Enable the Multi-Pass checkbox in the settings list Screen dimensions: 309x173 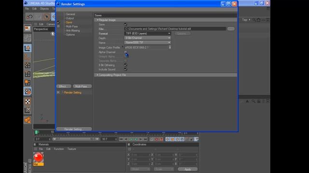[58, 26]
